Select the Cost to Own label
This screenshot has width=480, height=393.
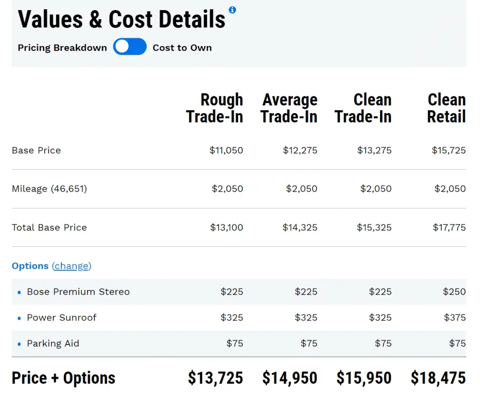[x=182, y=47]
